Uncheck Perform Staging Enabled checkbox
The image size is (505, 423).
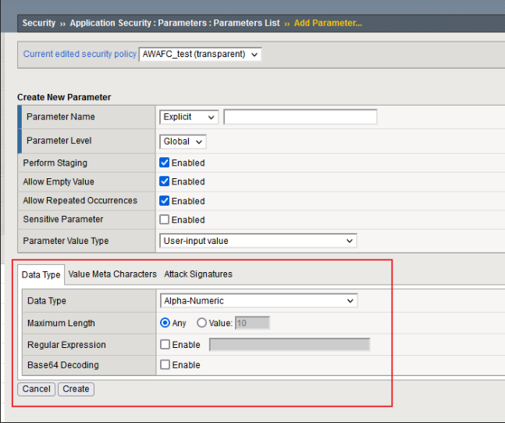[165, 163]
